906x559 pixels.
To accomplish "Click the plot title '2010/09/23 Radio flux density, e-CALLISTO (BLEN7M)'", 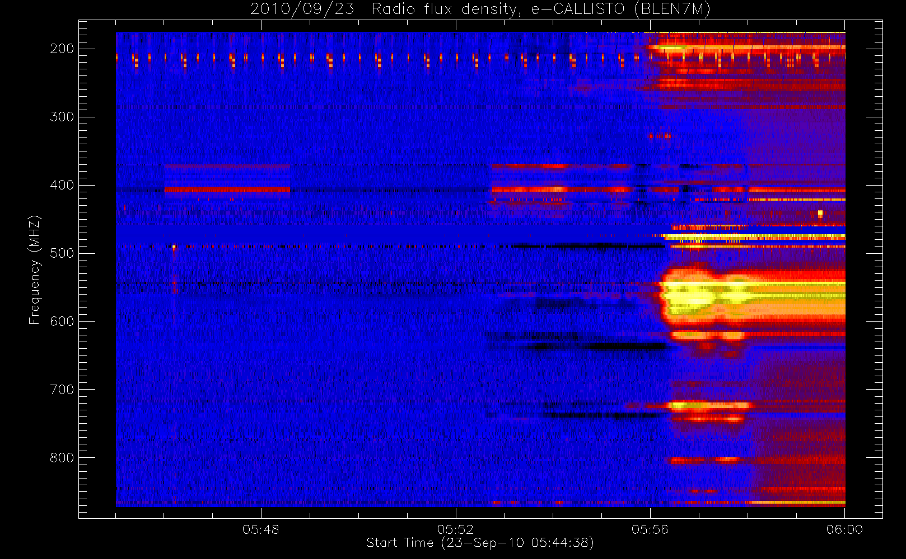I will pos(480,10).
